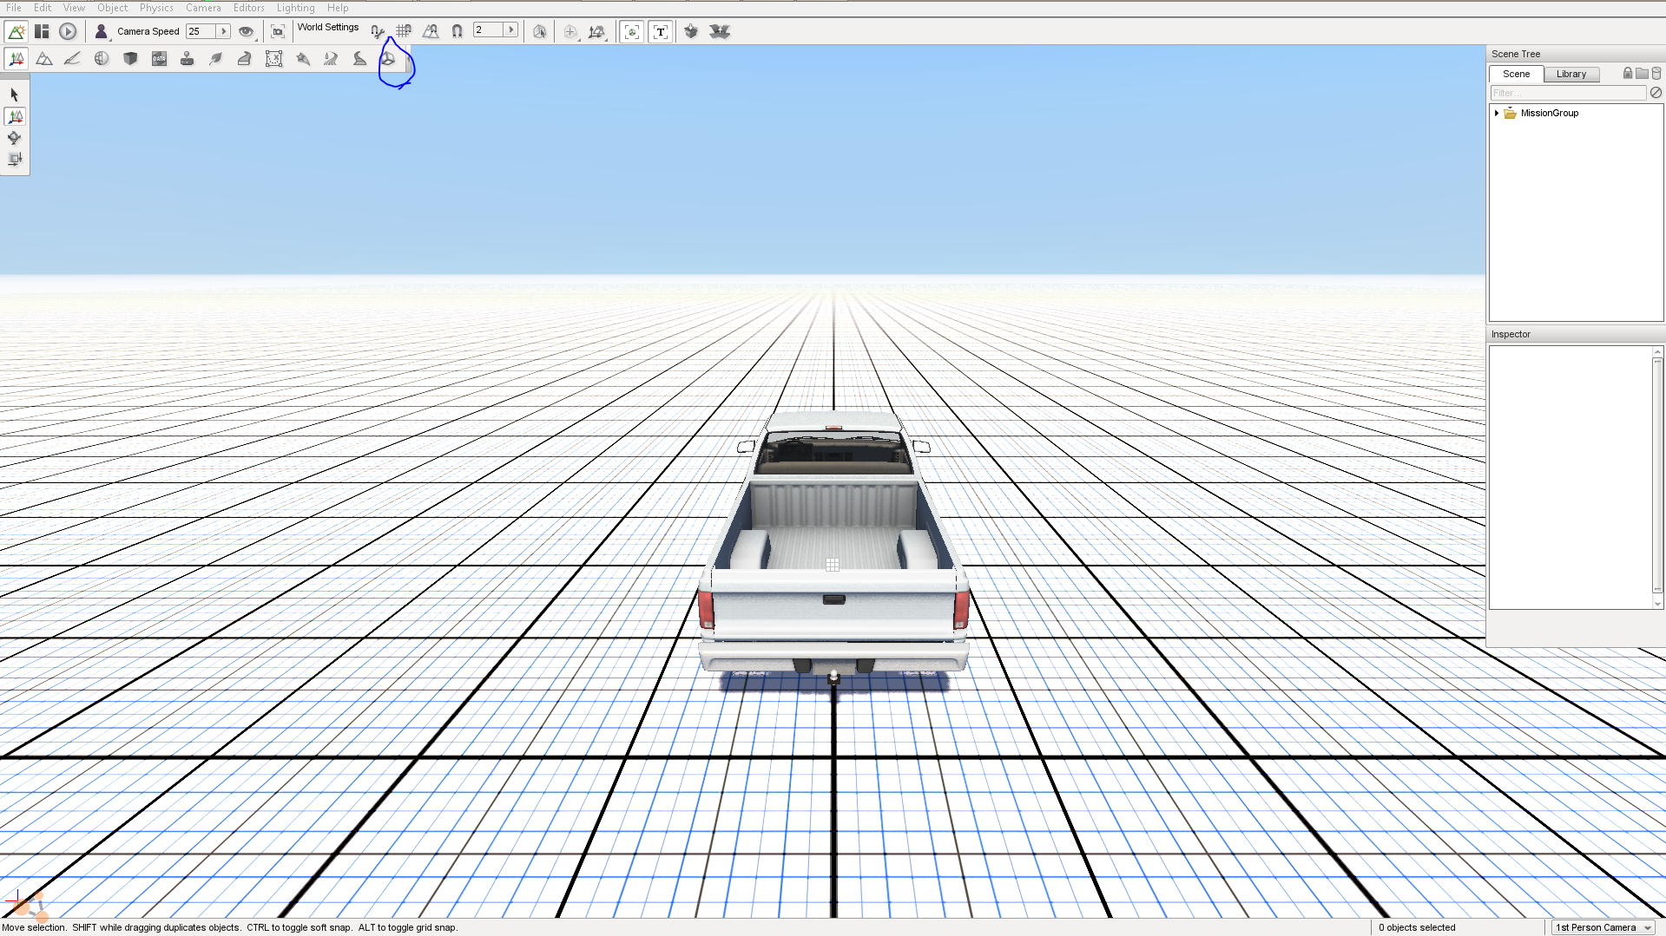Open snap options with the wrench icon

378,32
